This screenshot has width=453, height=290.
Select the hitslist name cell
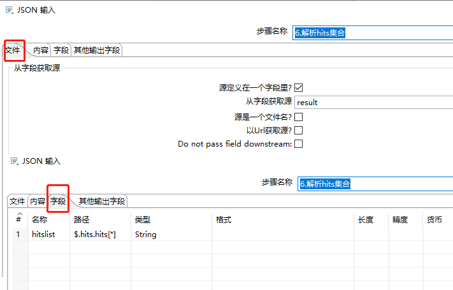coord(49,234)
